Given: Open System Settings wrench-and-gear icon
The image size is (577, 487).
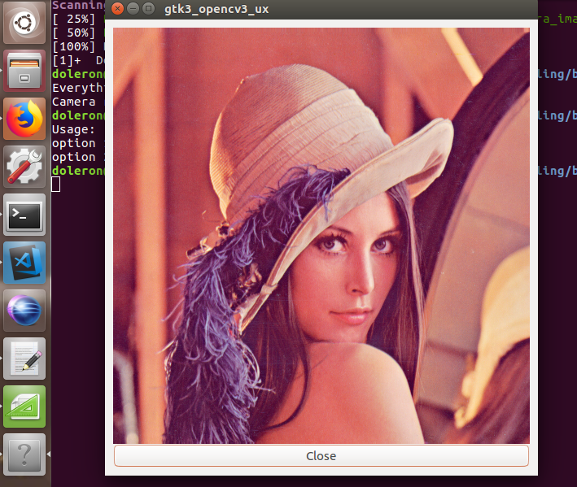Looking at the screenshot, I should (24, 167).
